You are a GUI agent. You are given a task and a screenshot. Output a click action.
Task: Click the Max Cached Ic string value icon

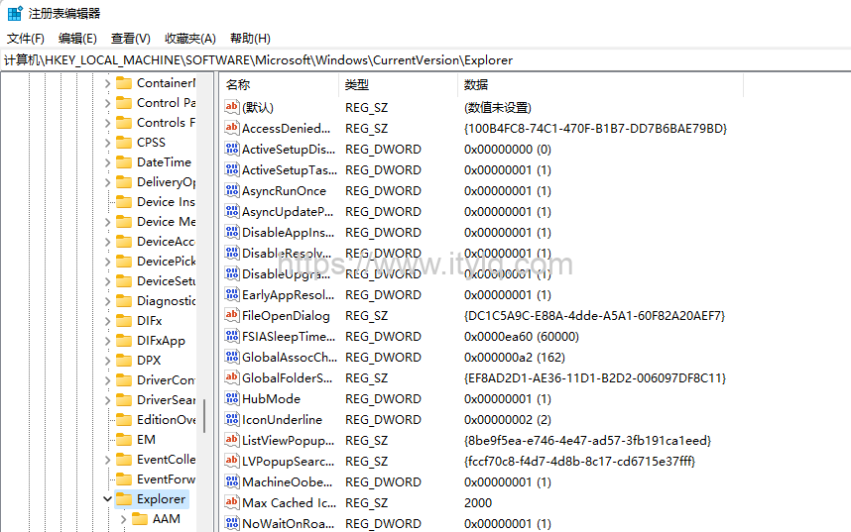pos(232,502)
